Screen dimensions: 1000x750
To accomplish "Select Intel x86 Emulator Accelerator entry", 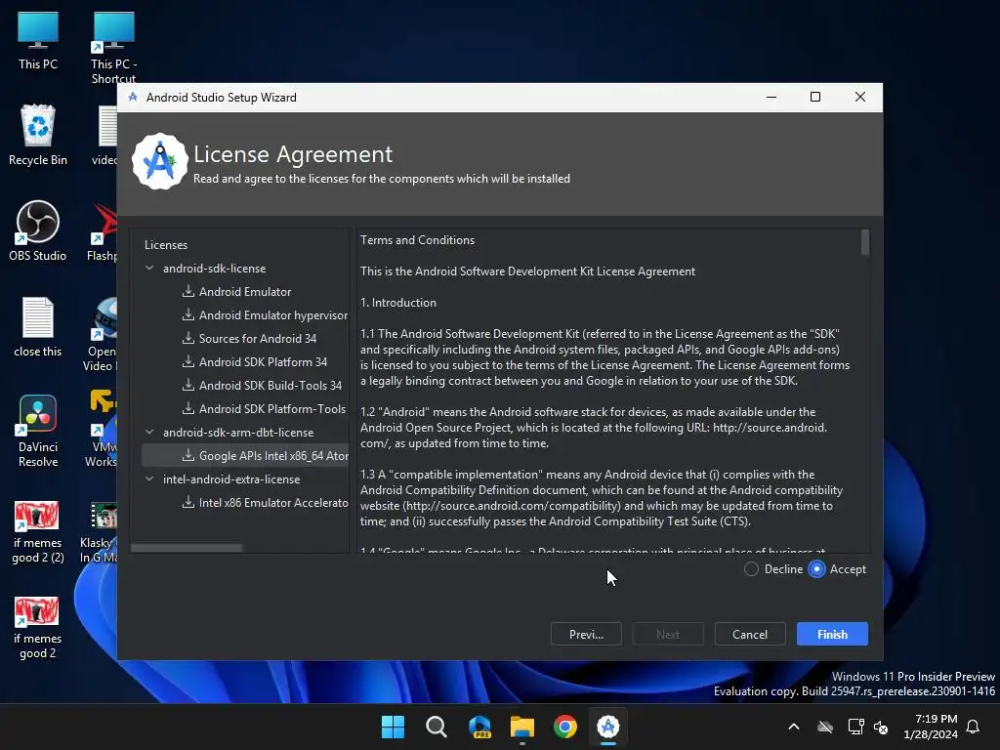I will point(273,503).
